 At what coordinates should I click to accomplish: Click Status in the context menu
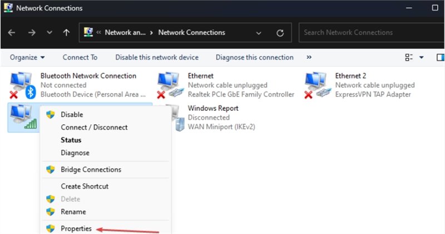pyautogui.click(x=71, y=140)
